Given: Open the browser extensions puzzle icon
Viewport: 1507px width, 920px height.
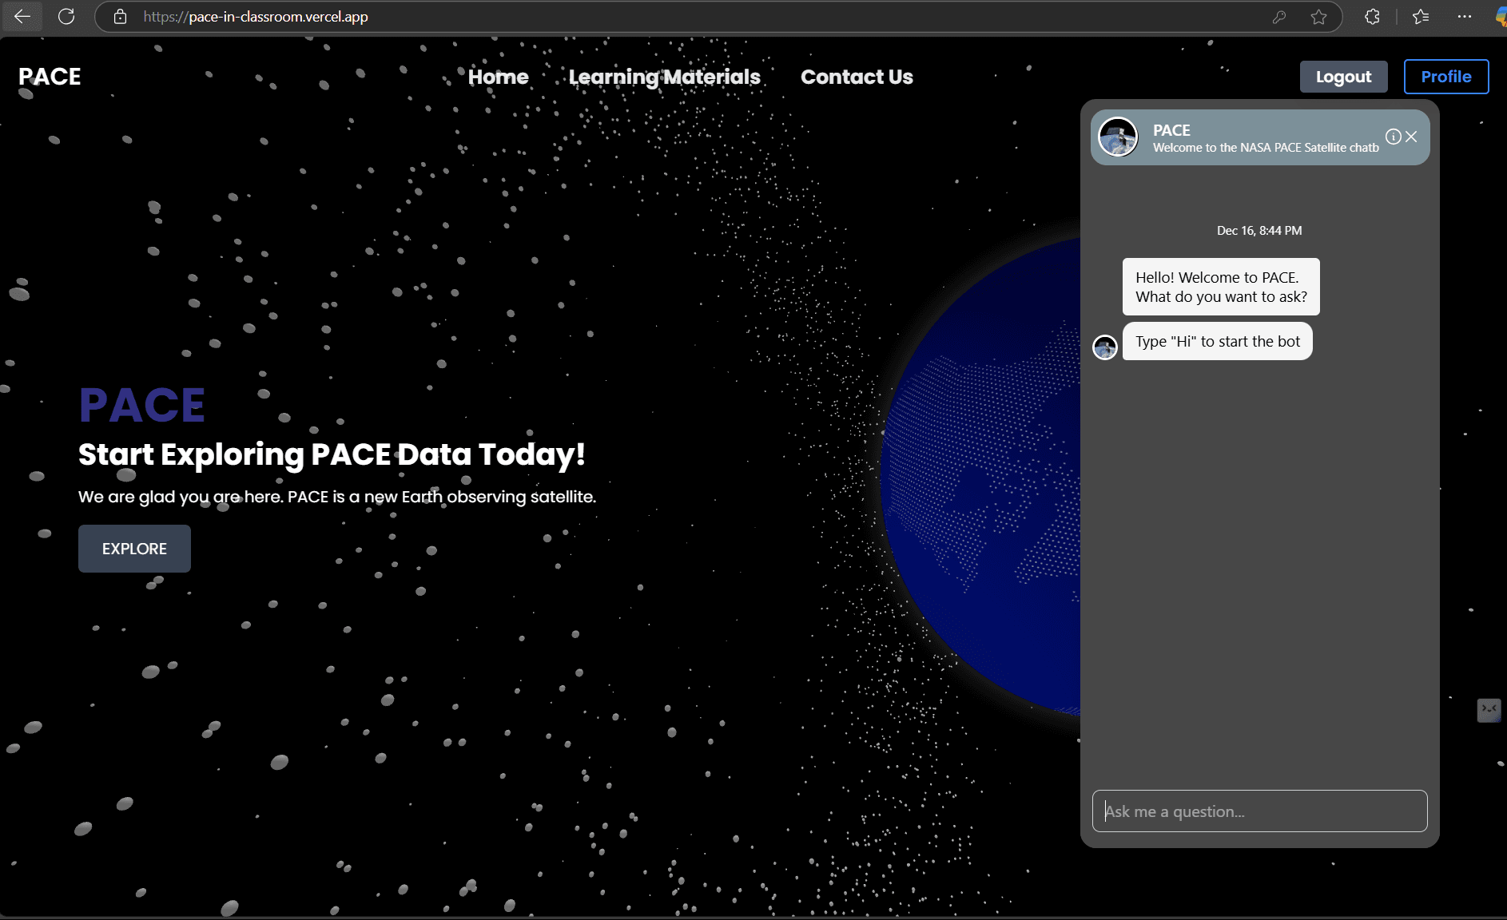Looking at the screenshot, I should pyautogui.click(x=1373, y=16).
